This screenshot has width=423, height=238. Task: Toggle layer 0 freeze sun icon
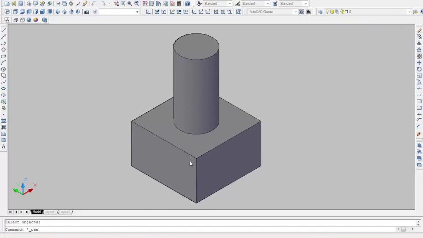click(x=332, y=12)
